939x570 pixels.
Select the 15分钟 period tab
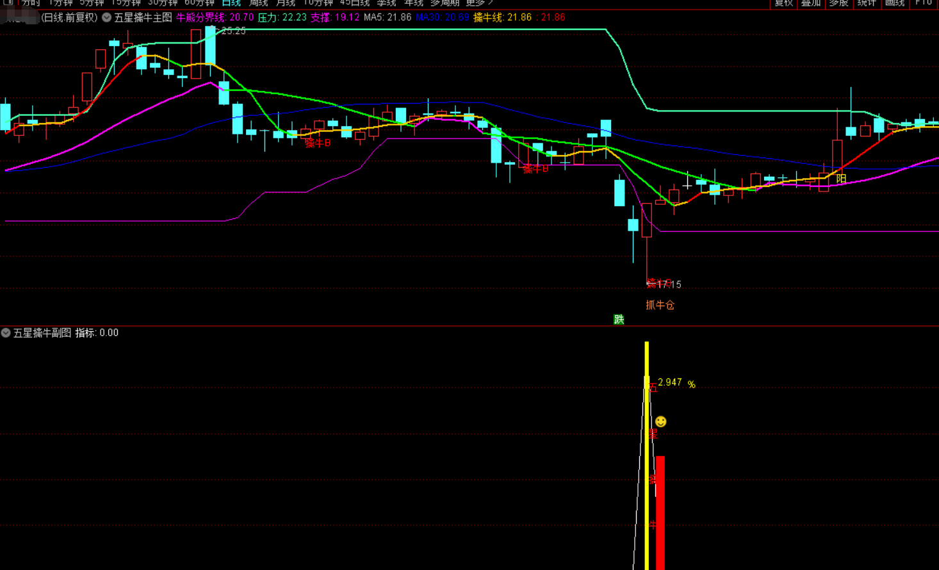(126, 3)
